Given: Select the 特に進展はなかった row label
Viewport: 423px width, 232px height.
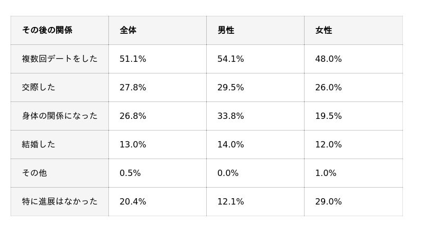Looking at the screenshot, I should tap(60, 202).
